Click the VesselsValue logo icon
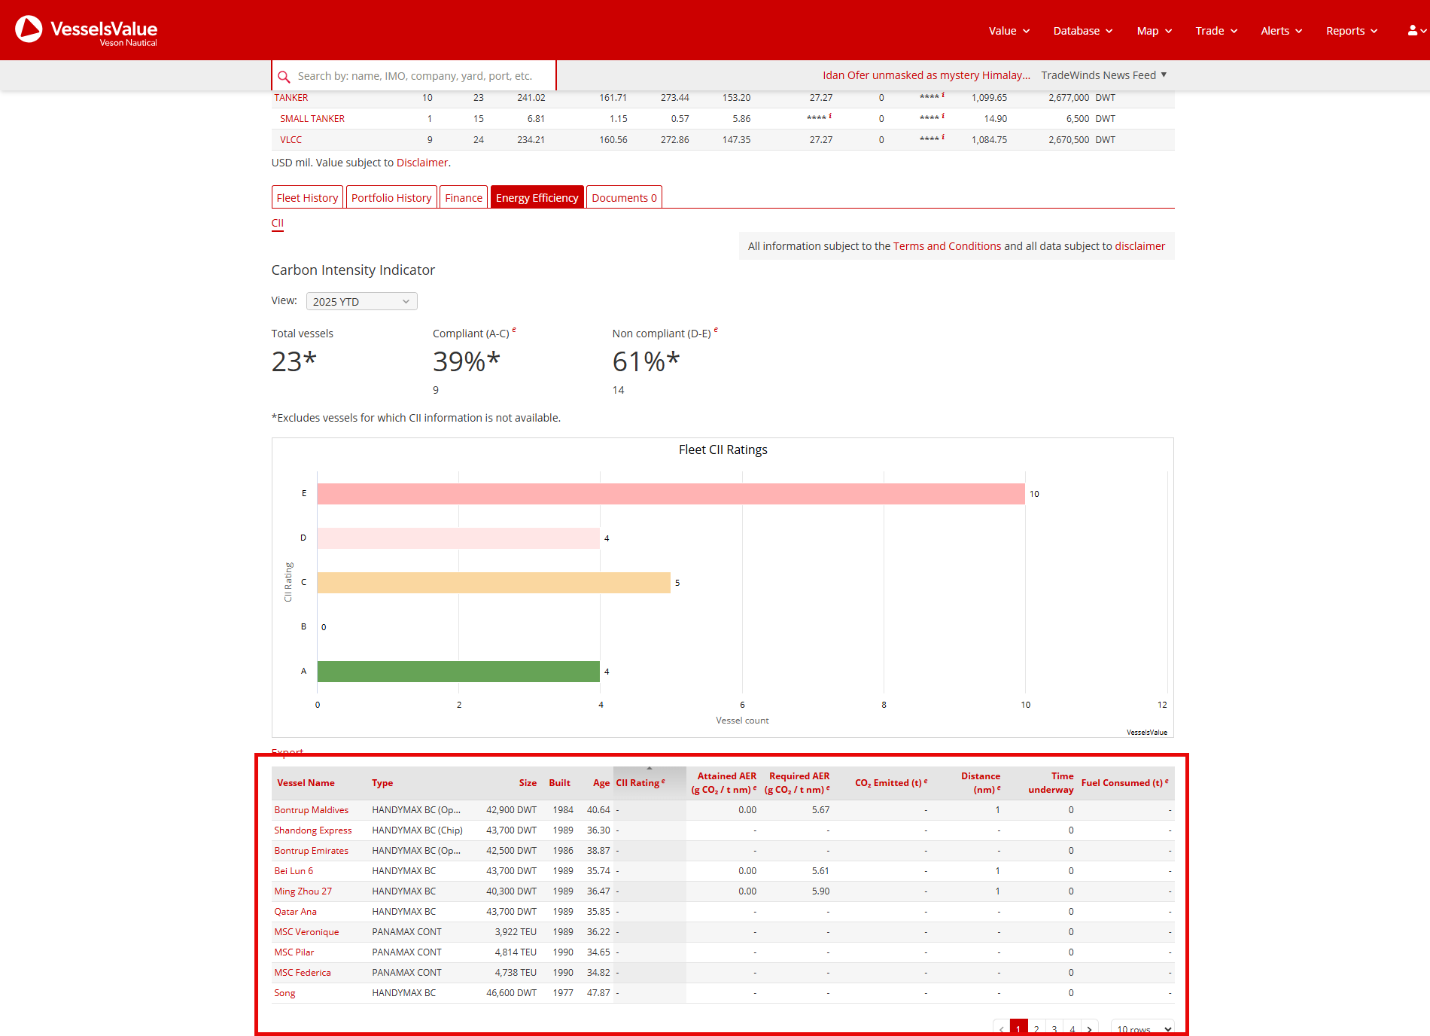 29,29
